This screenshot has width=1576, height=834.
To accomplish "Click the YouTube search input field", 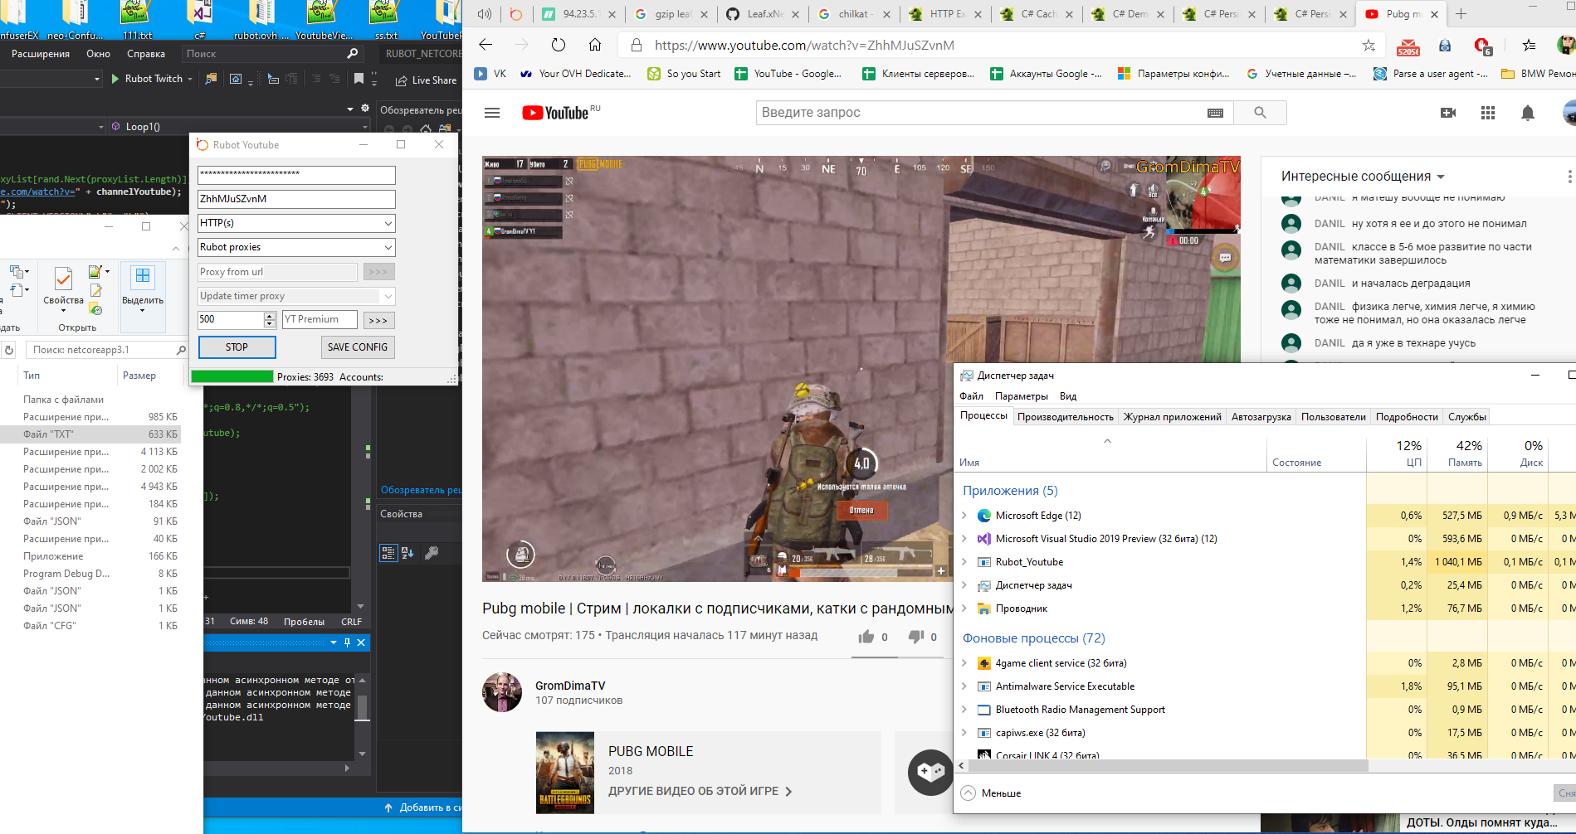I will [979, 113].
